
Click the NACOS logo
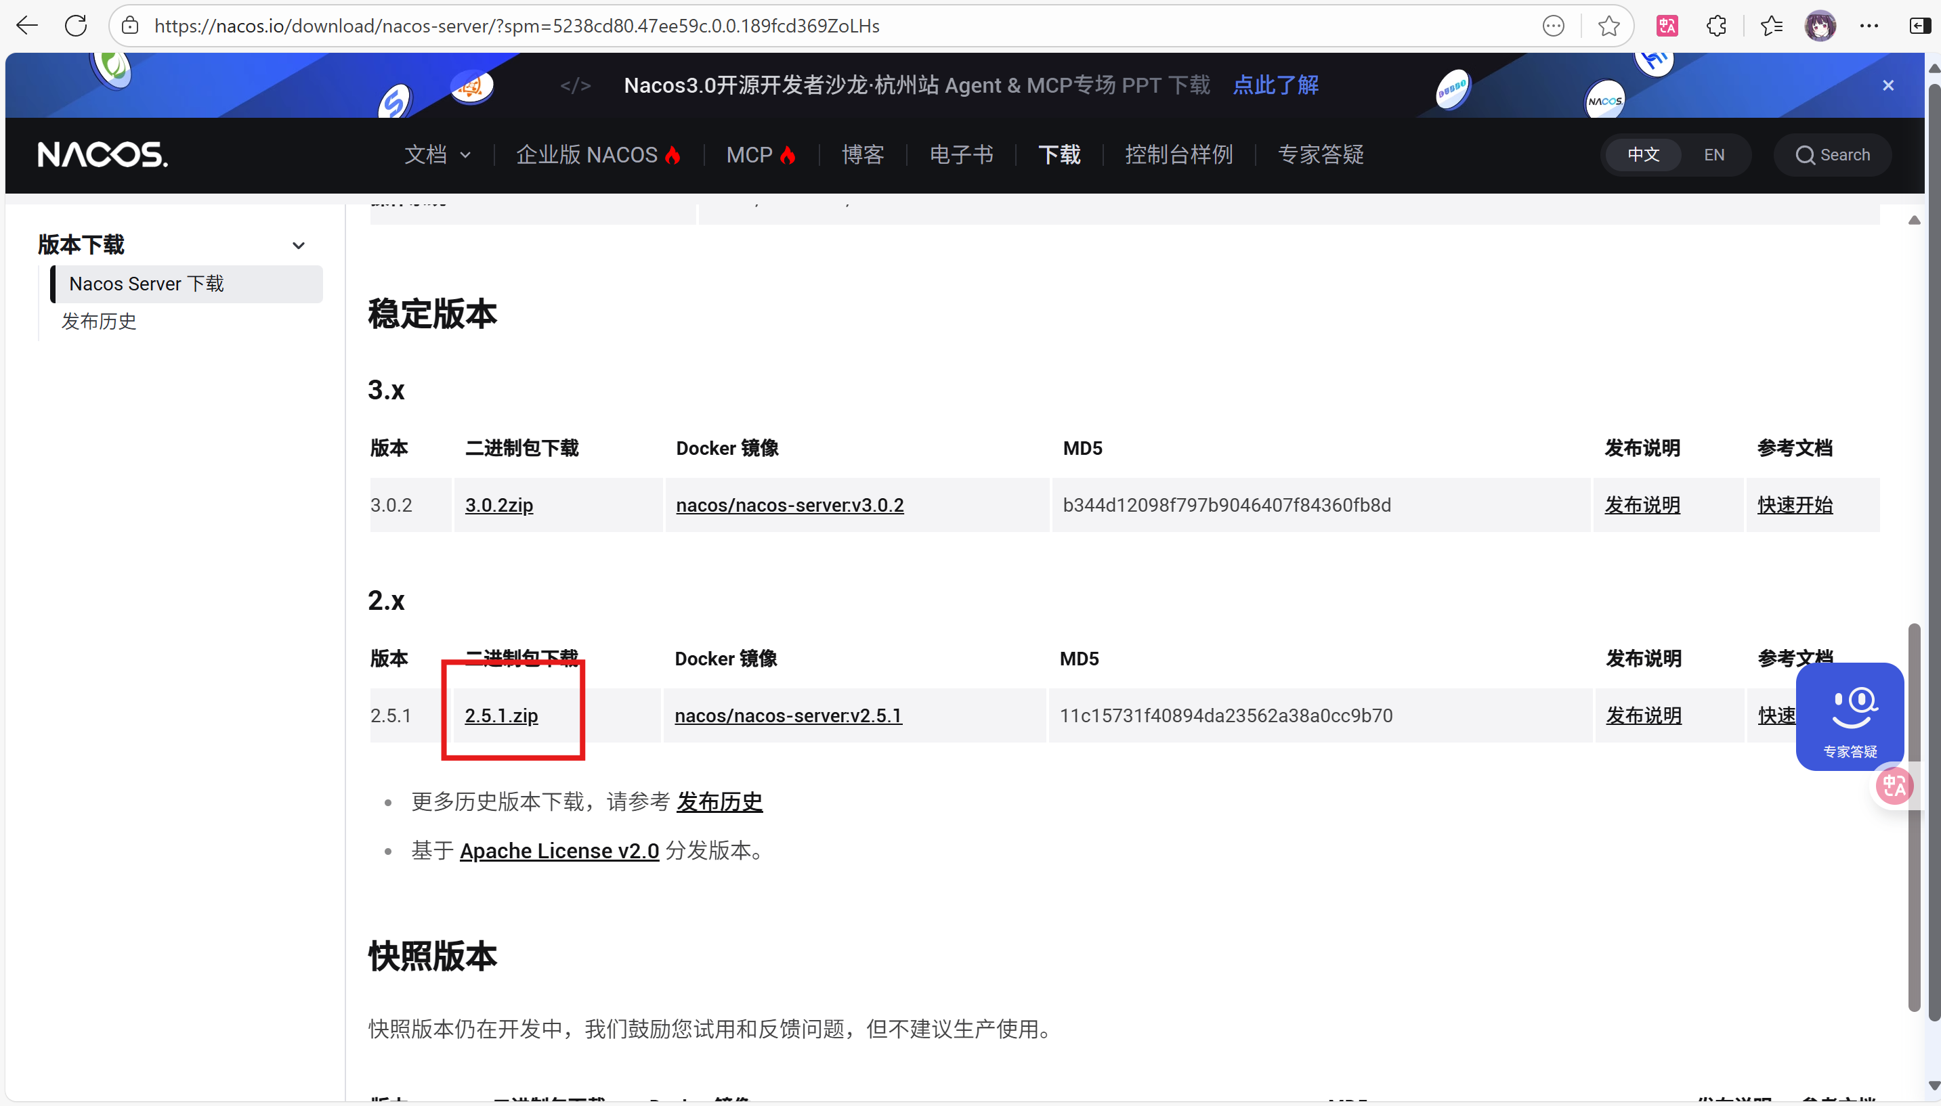tap(102, 154)
